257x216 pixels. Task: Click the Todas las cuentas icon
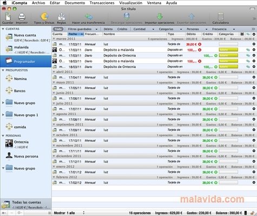click(x=6, y=205)
